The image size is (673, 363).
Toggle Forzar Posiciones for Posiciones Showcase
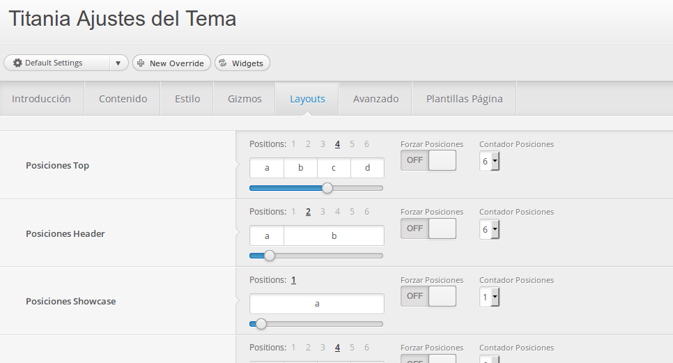(x=428, y=297)
